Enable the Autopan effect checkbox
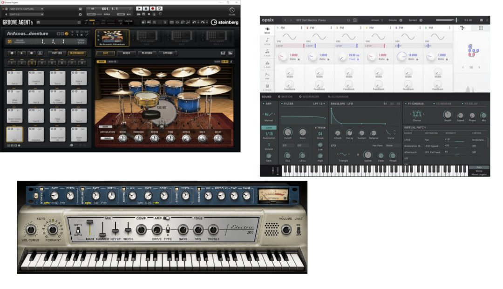 coord(82,189)
